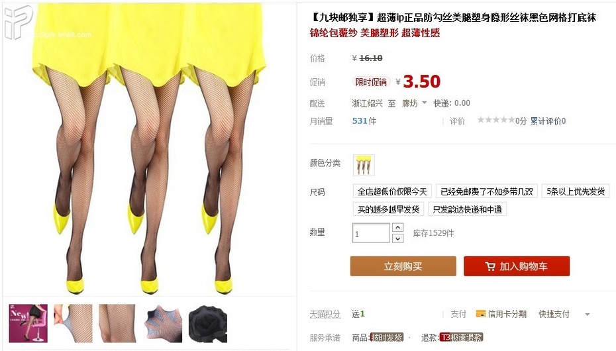616x351 pixels.
Task: Increase quantity with the up arrow
Action: pos(397,228)
